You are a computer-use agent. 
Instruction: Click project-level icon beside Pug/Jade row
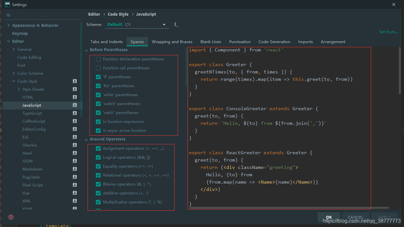[x=75, y=177]
